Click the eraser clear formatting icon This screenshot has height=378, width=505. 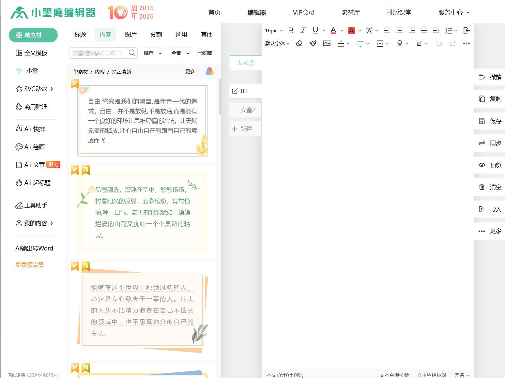point(299,43)
